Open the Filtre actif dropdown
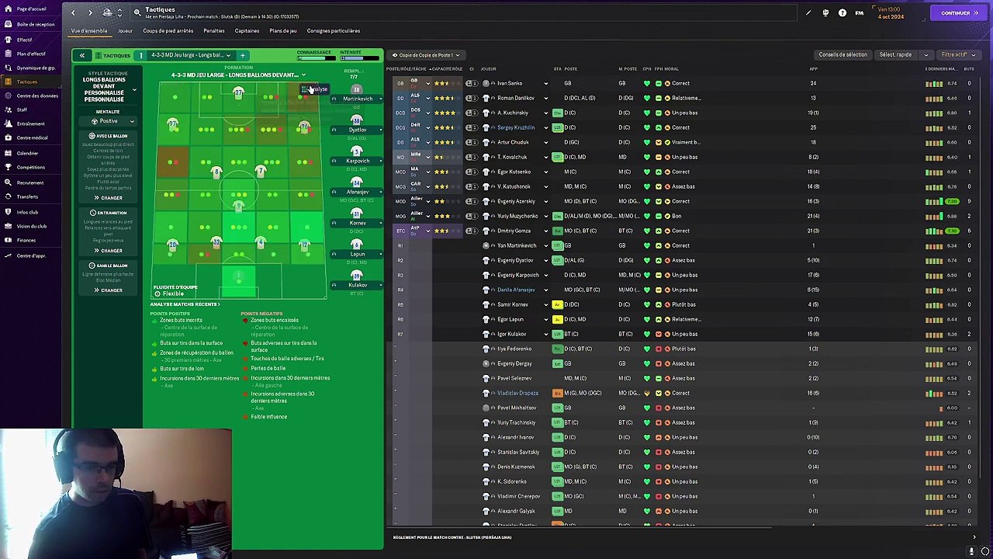Screen dimensions: 993x559 959,55
